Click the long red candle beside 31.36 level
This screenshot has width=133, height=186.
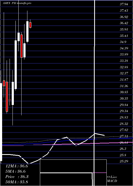[x=7, y=97]
